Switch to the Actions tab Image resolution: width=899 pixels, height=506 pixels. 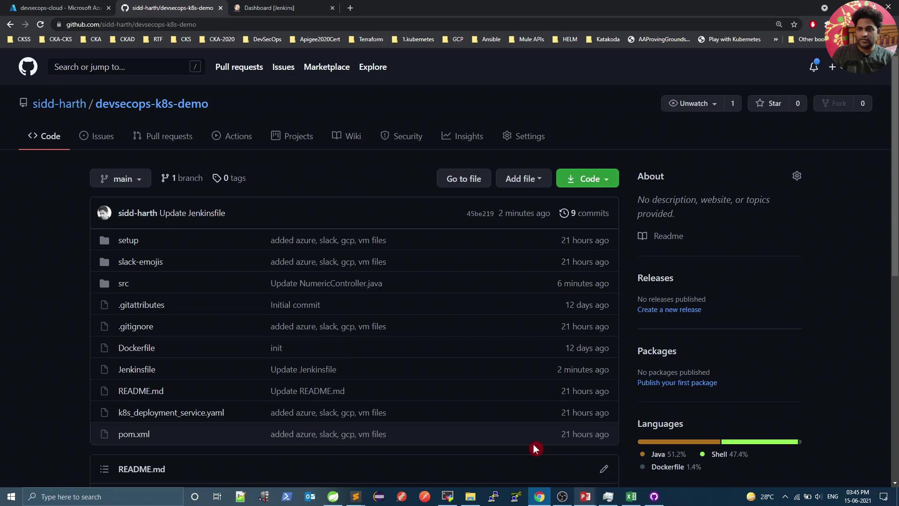tap(232, 136)
